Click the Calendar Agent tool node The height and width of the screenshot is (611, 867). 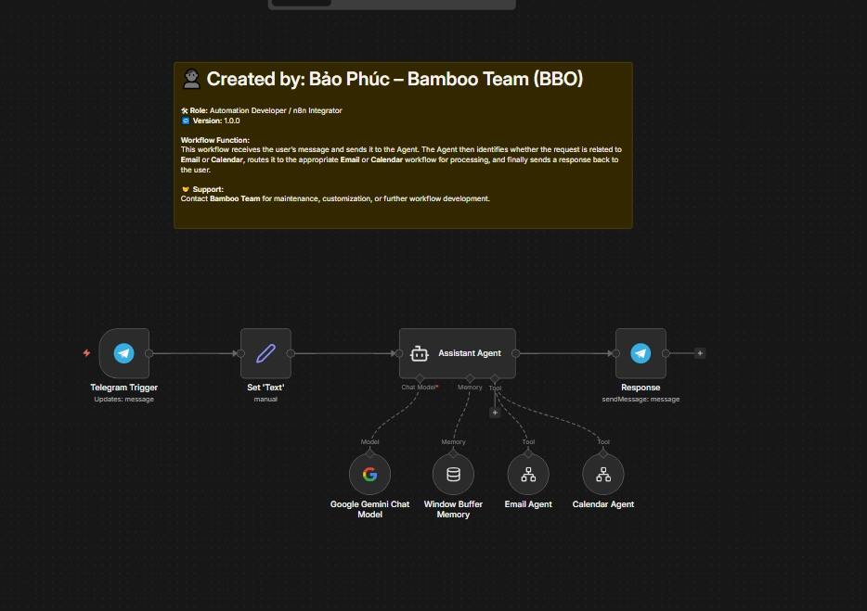pyautogui.click(x=603, y=475)
